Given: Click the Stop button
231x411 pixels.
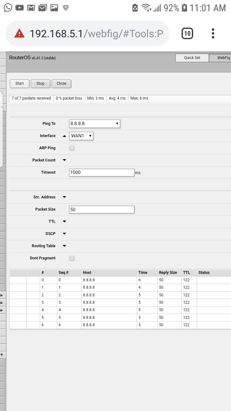Looking at the screenshot, I should coord(40,83).
